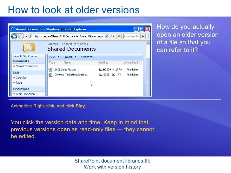The image size is (231, 173).
Task: Click the green Refresh arrows icon
Action: pos(113,36)
